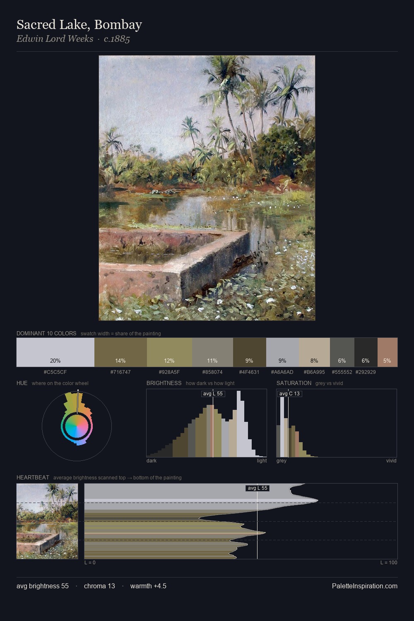Viewport: 414px width, 621px height.
Task: Click the saturation histogram chart
Action: tap(337, 423)
